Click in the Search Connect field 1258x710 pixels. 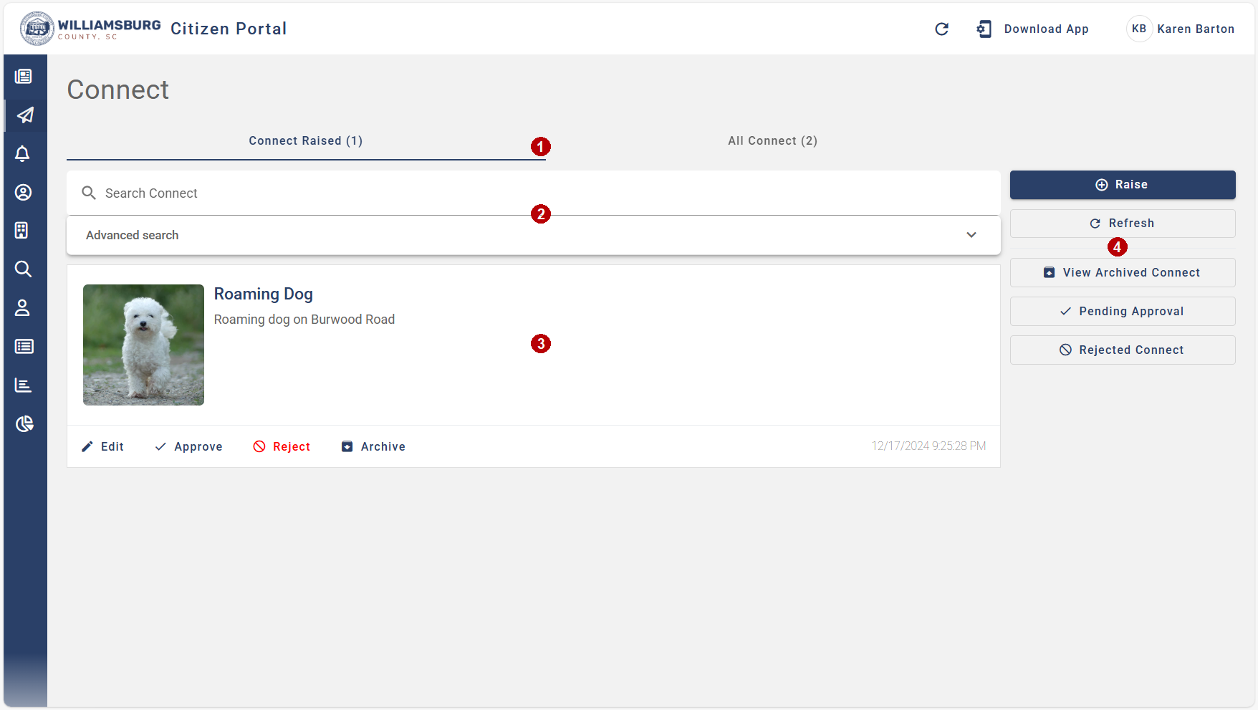click(x=534, y=193)
